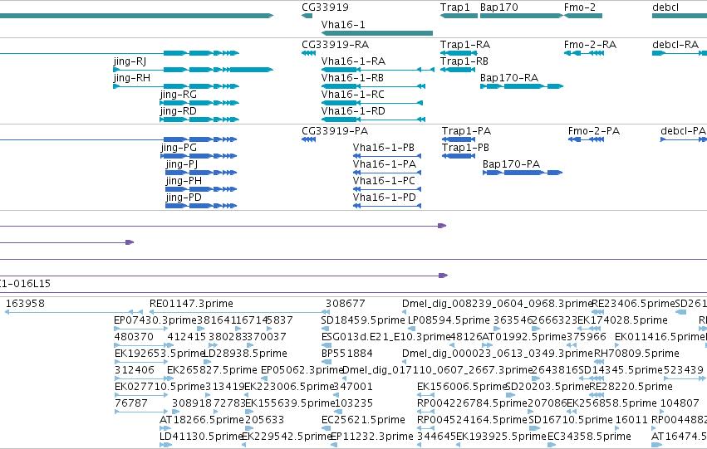Open feature EP05062.3prime
The width and height of the screenshot is (707, 449).
(302, 371)
